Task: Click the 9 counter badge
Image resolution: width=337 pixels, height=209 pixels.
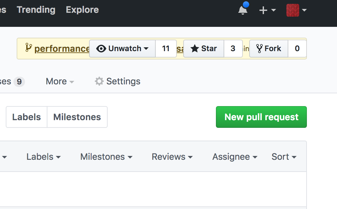Action: pos(19,82)
